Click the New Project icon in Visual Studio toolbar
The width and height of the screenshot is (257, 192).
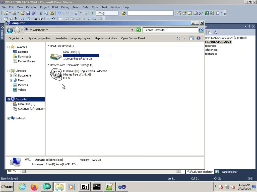[x=6, y=13]
